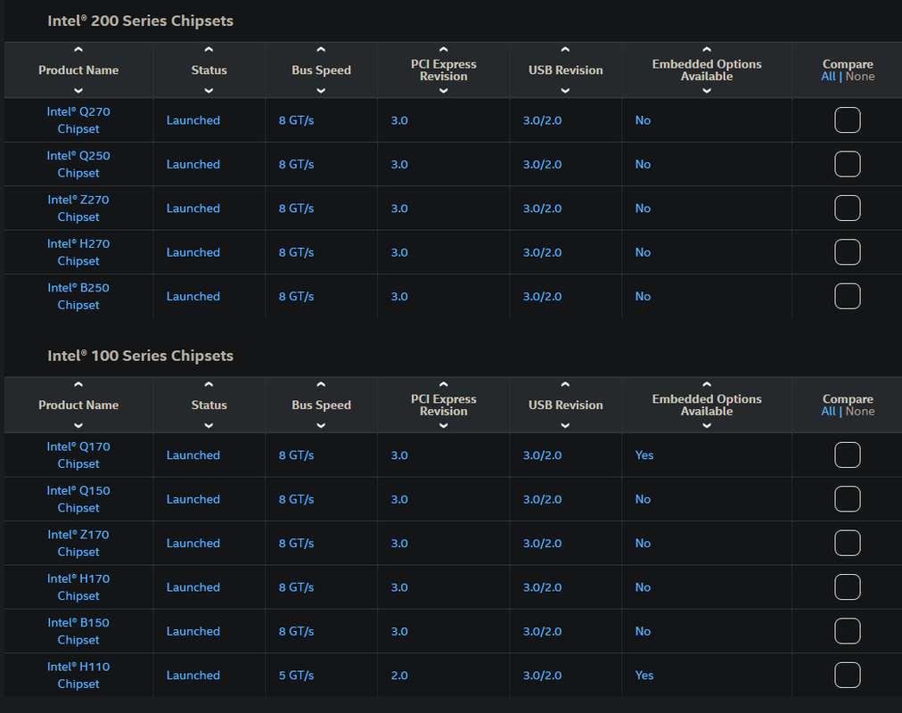Image resolution: width=902 pixels, height=713 pixels.
Task: Sort 100 Series Product Name descending arrow
Action: 78,425
